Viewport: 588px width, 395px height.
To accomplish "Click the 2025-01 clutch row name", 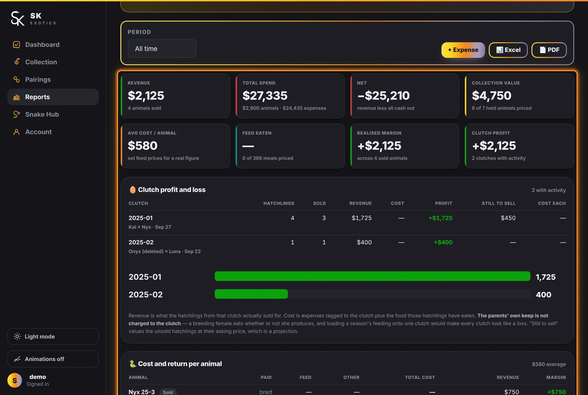I will coord(141,218).
